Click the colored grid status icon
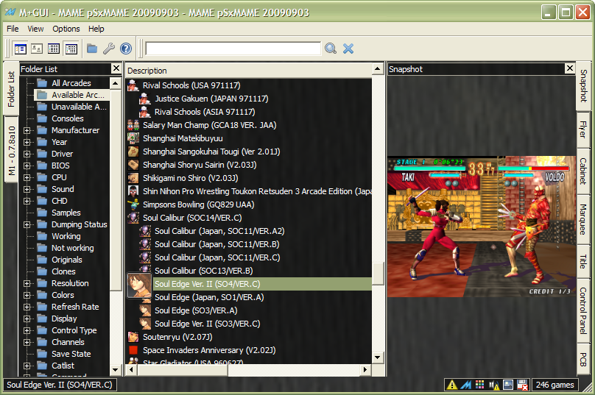Image resolution: width=595 pixels, height=395 pixels. pos(479,385)
